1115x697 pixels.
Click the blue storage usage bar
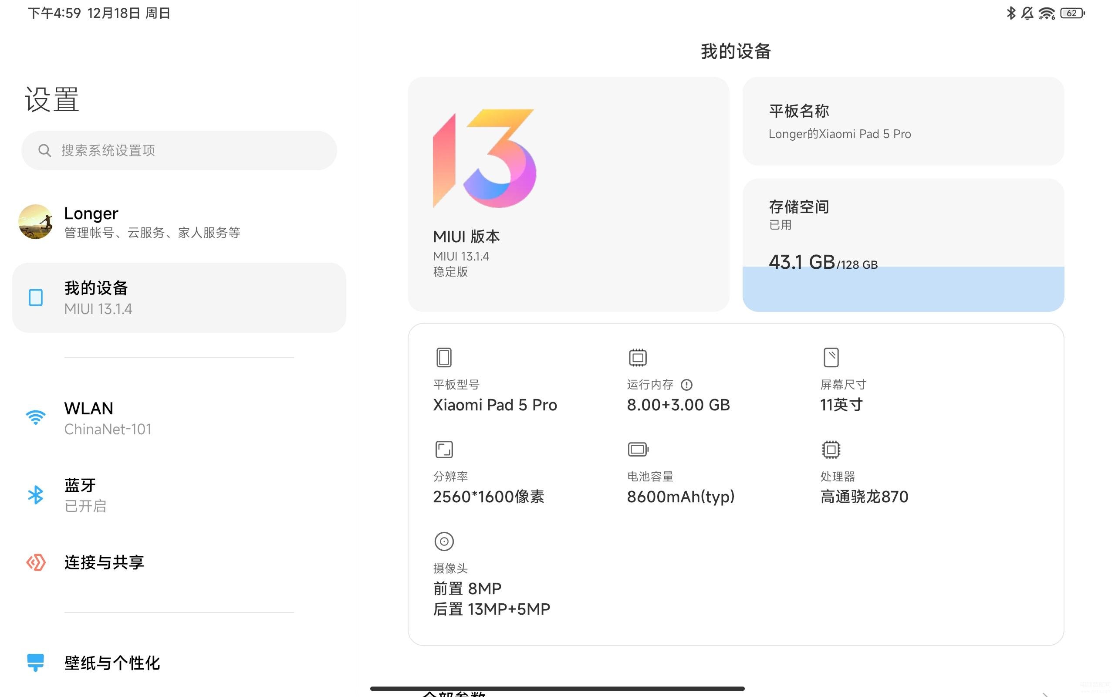(902, 289)
